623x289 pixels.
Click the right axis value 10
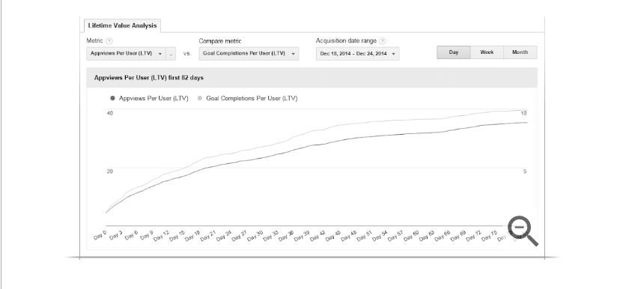pos(523,113)
